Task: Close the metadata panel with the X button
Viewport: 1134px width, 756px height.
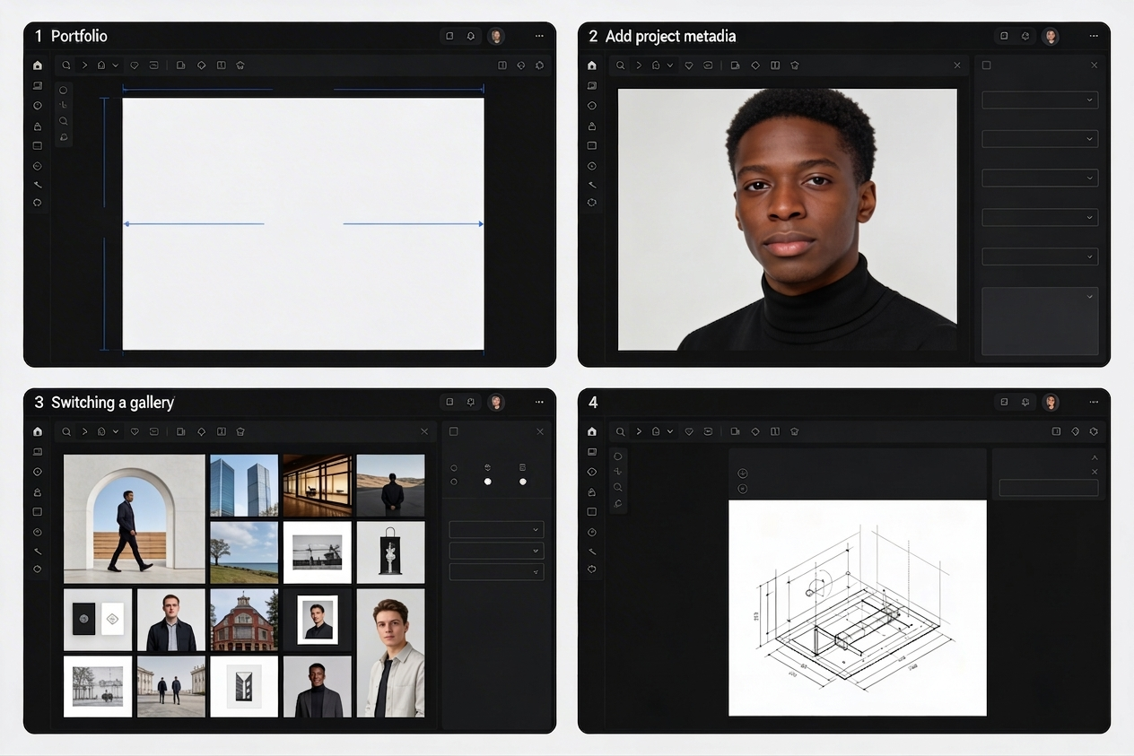Action: pos(1094,65)
